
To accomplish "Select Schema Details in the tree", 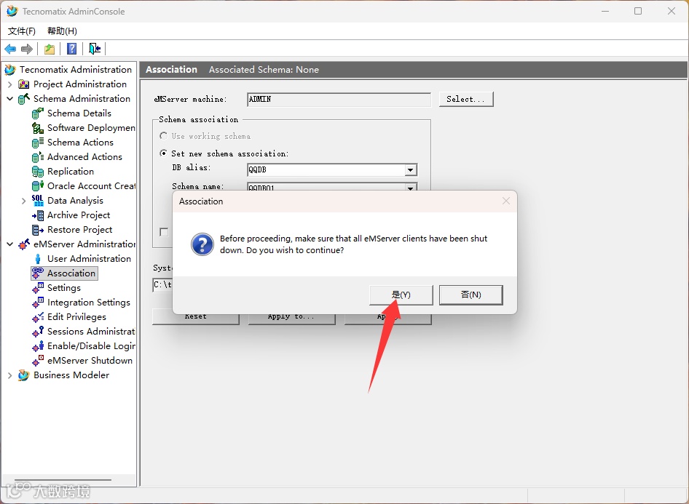I will click(x=79, y=113).
